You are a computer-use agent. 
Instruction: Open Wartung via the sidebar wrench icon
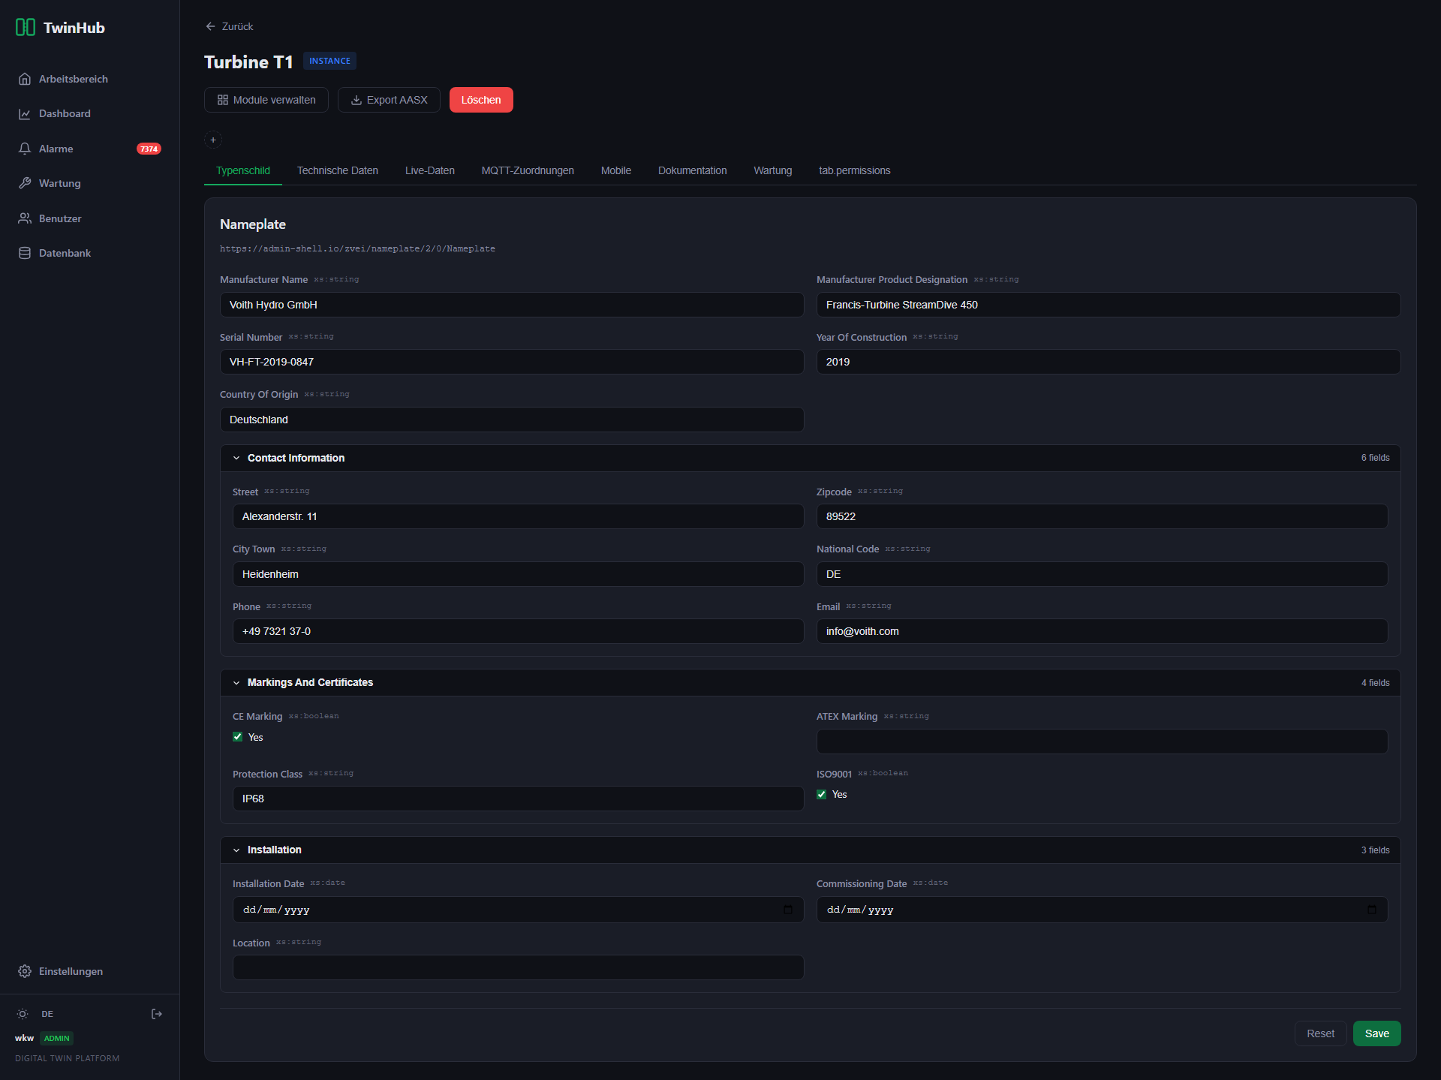pos(25,183)
